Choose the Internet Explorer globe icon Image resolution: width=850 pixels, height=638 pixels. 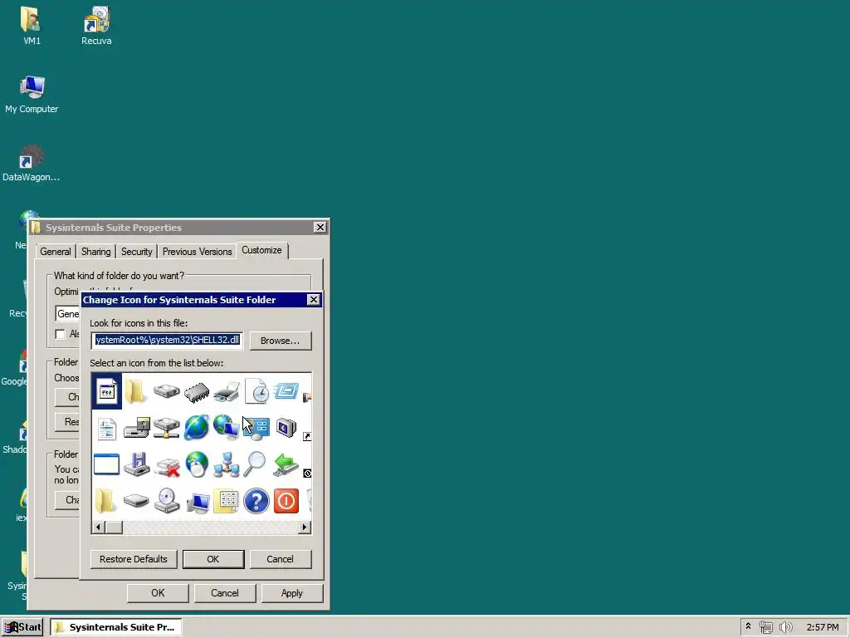coord(196,428)
